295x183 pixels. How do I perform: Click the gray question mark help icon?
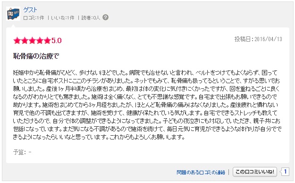tap(106, 17)
